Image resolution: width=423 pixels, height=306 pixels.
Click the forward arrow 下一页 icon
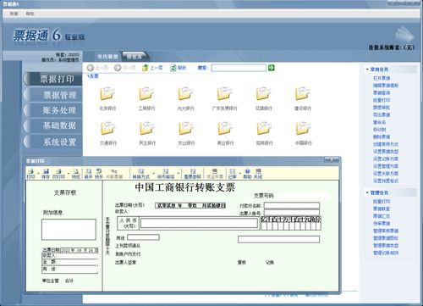(x=118, y=68)
